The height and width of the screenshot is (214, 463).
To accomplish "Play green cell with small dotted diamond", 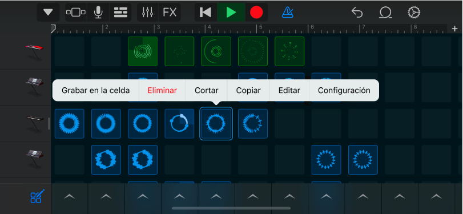I will (179, 51).
